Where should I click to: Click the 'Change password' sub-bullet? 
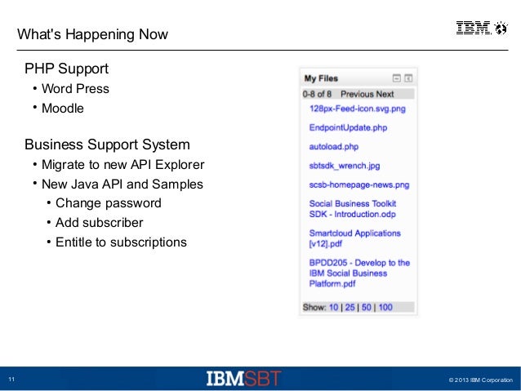[109, 203]
